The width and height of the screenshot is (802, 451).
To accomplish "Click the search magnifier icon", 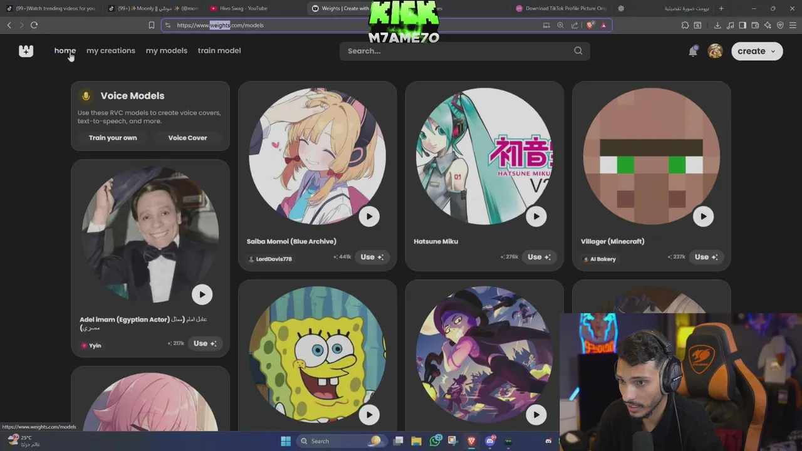I will tap(578, 51).
